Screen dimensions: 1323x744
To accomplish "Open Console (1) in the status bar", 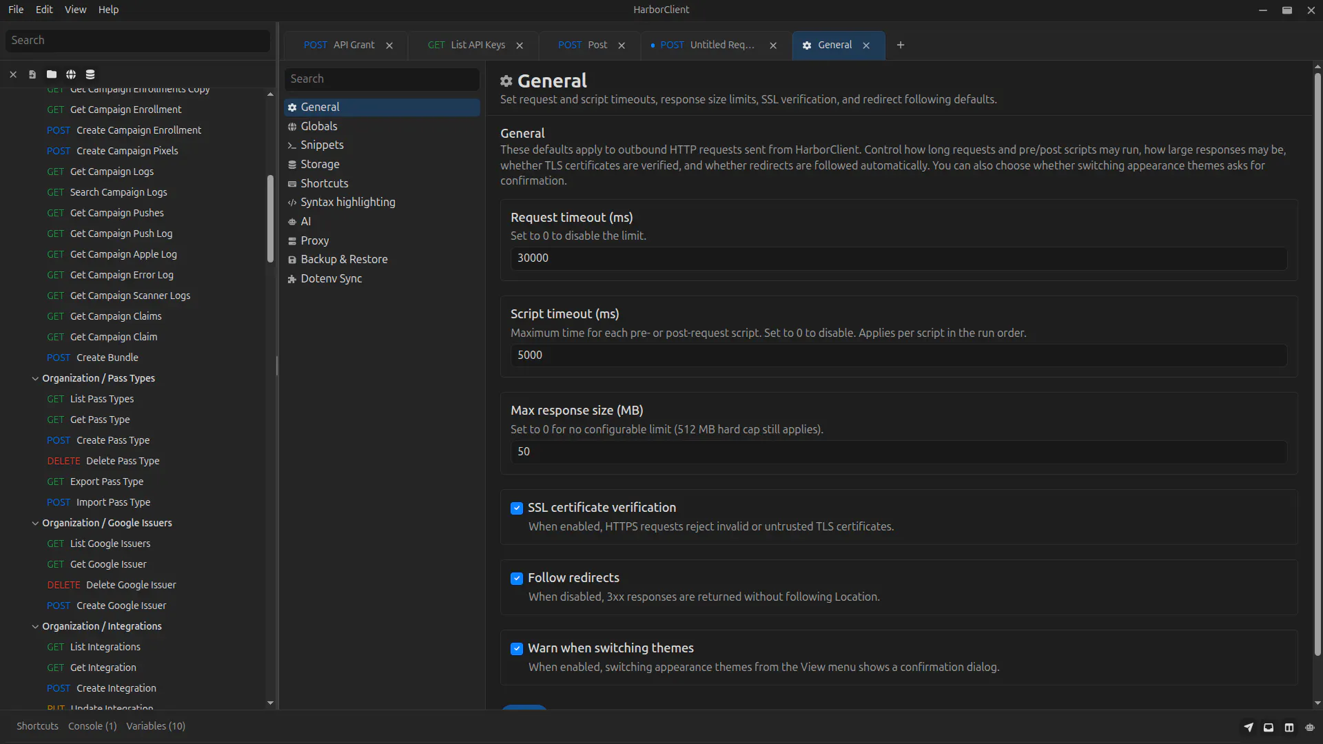I will [92, 726].
